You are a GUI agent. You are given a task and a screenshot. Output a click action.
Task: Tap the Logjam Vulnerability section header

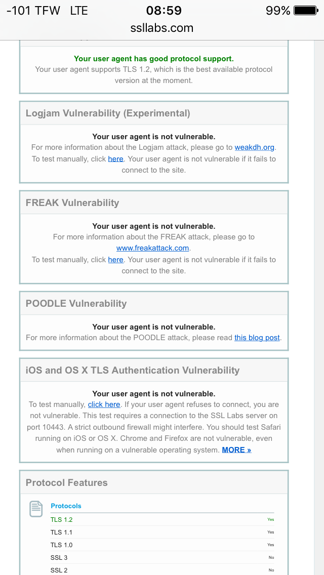coord(108,113)
